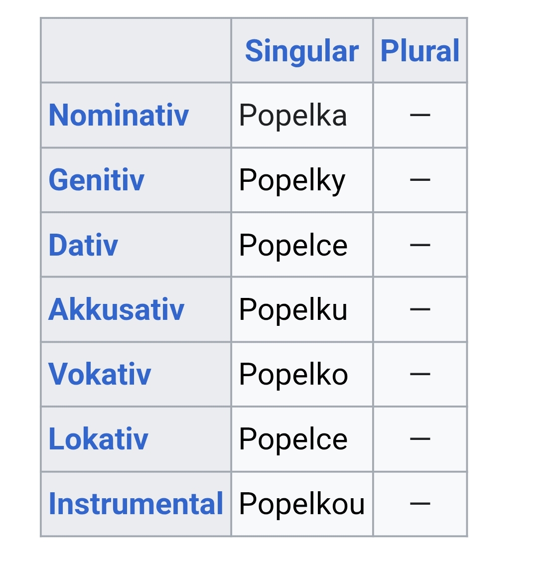The height and width of the screenshot is (564, 556).
Task: Click the empty top-left header cell
Action: coord(136,50)
